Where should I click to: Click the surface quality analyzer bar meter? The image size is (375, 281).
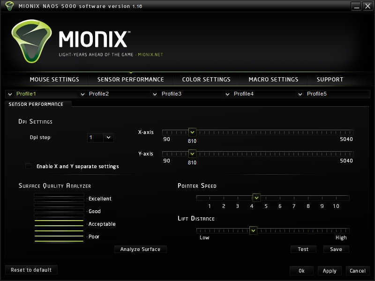click(59, 218)
